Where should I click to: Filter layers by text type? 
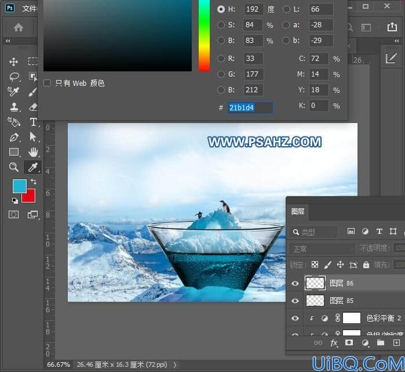(x=379, y=232)
